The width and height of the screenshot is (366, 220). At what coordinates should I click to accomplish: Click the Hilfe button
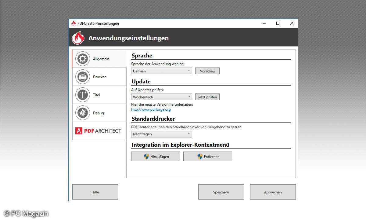[x=95, y=192]
